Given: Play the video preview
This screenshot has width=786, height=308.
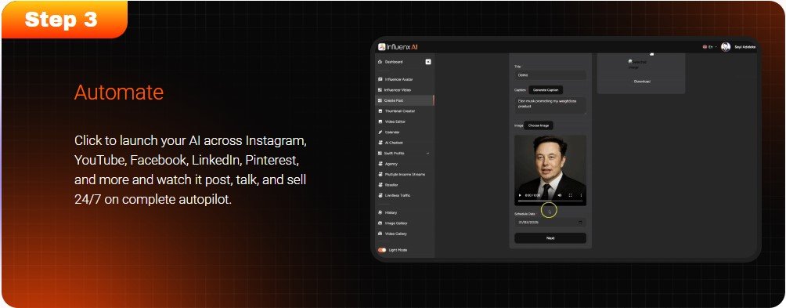Looking at the screenshot, I should click(x=520, y=195).
